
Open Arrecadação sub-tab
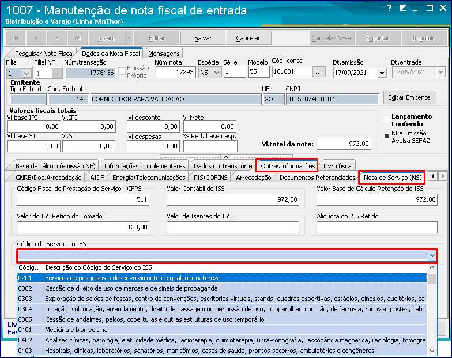click(254, 178)
